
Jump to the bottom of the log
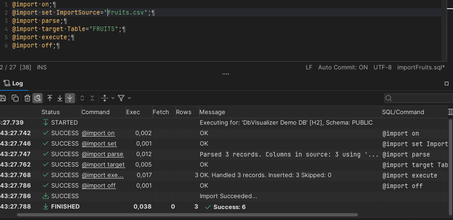[x=60, y=98]
